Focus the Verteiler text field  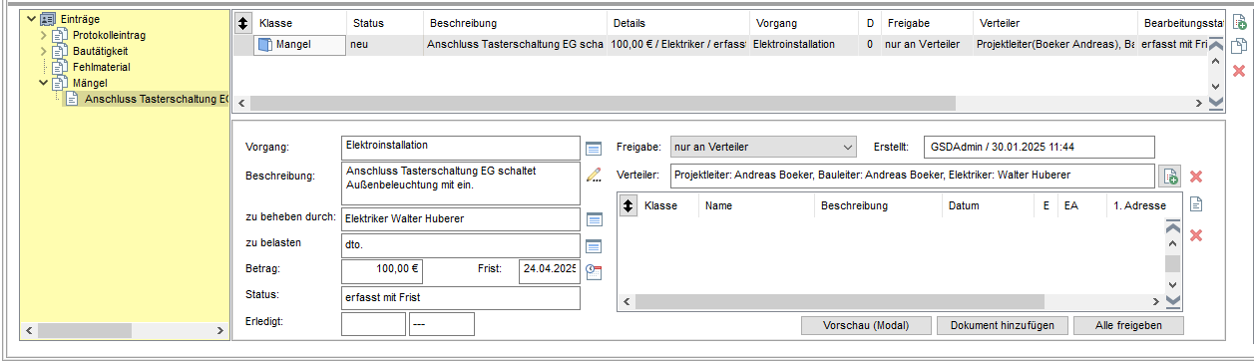point(913,177)
